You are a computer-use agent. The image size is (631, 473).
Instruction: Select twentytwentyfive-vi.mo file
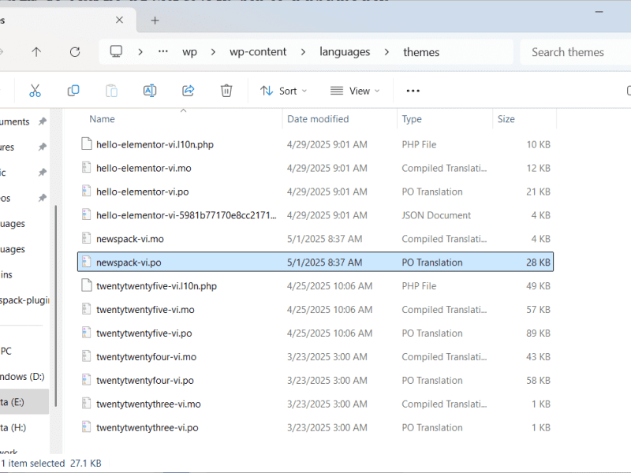pyautogui.click(x=315, y=309)
